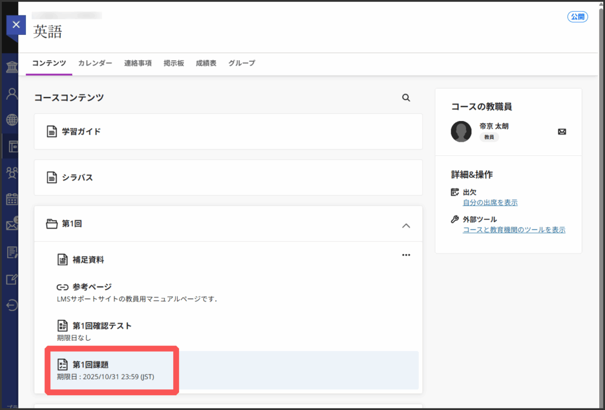Open the activity stream globe icon
The height and width of the screenshot is (410, 605).
coord(12,120)
